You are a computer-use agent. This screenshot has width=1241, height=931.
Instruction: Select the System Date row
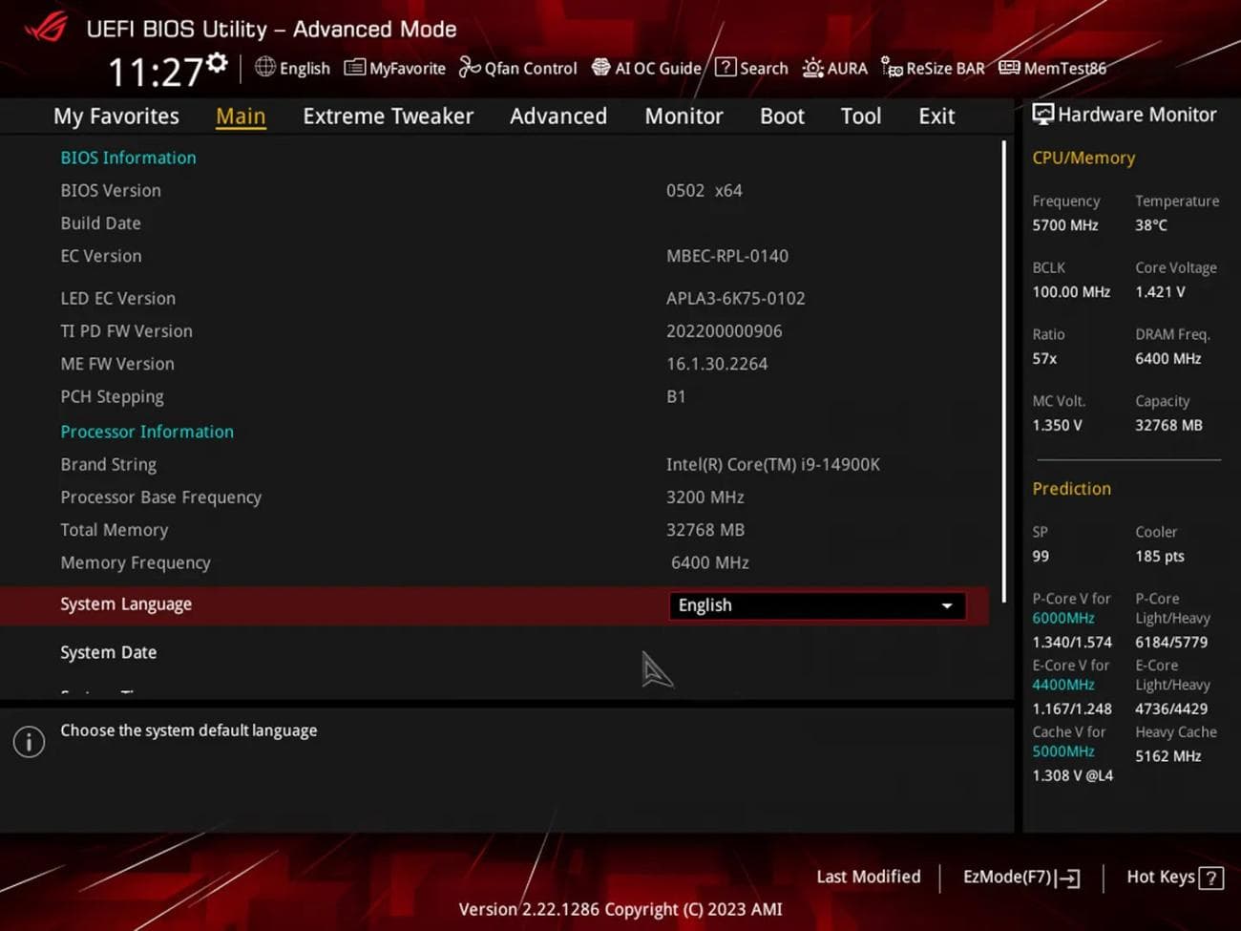click(109, 653)
